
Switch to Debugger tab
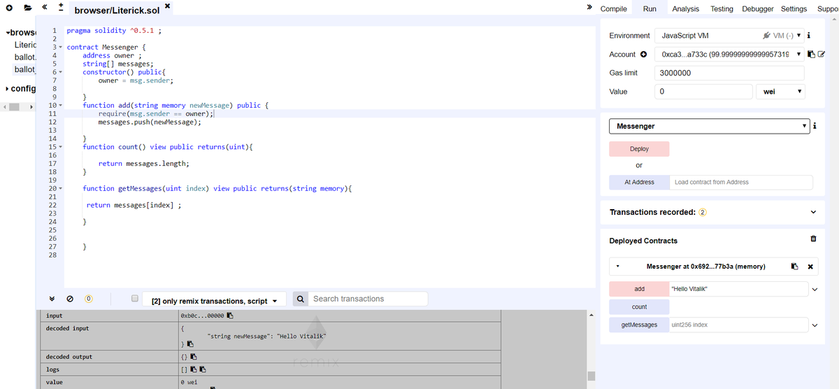click(x=758, y=8)
